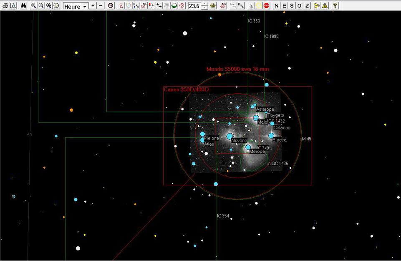Click the yellow flip arrow icon
This screenshot has height=261, width=401.
(x=317, y=5)
